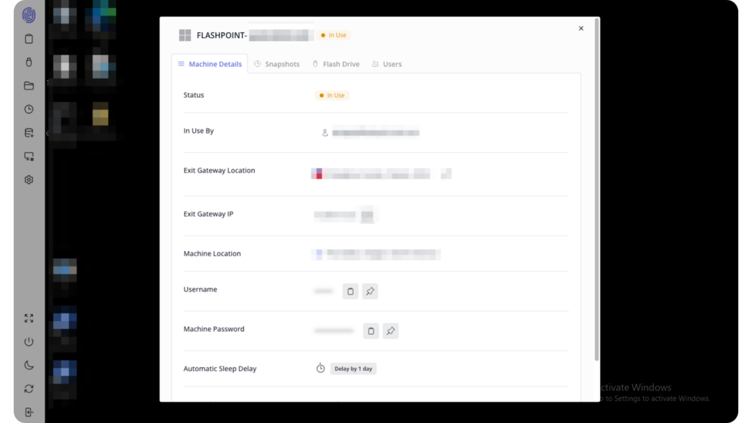Click the logout icon at sidebar bottom
The width and height of the screenshot is (752, 423).
coord(29,413)
